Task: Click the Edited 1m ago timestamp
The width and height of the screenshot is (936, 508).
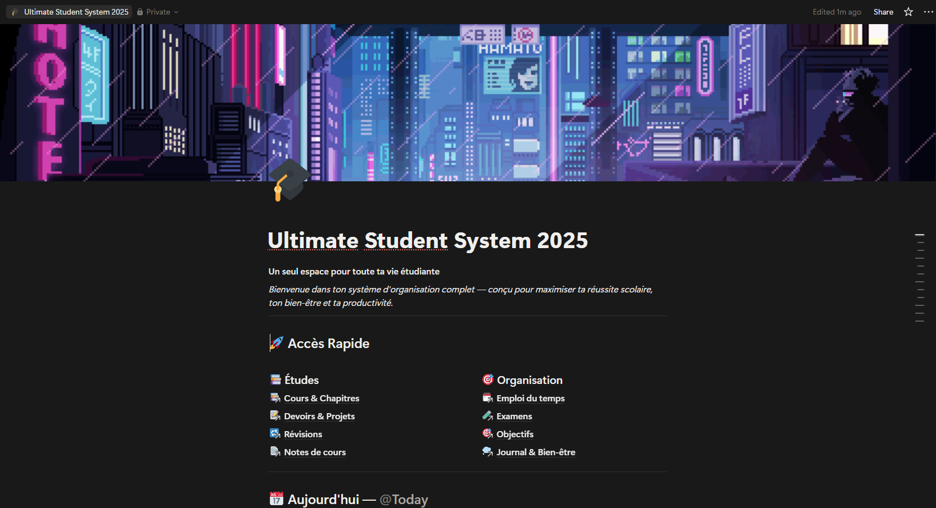Action: pyautogui.click(x=836, y=12)
